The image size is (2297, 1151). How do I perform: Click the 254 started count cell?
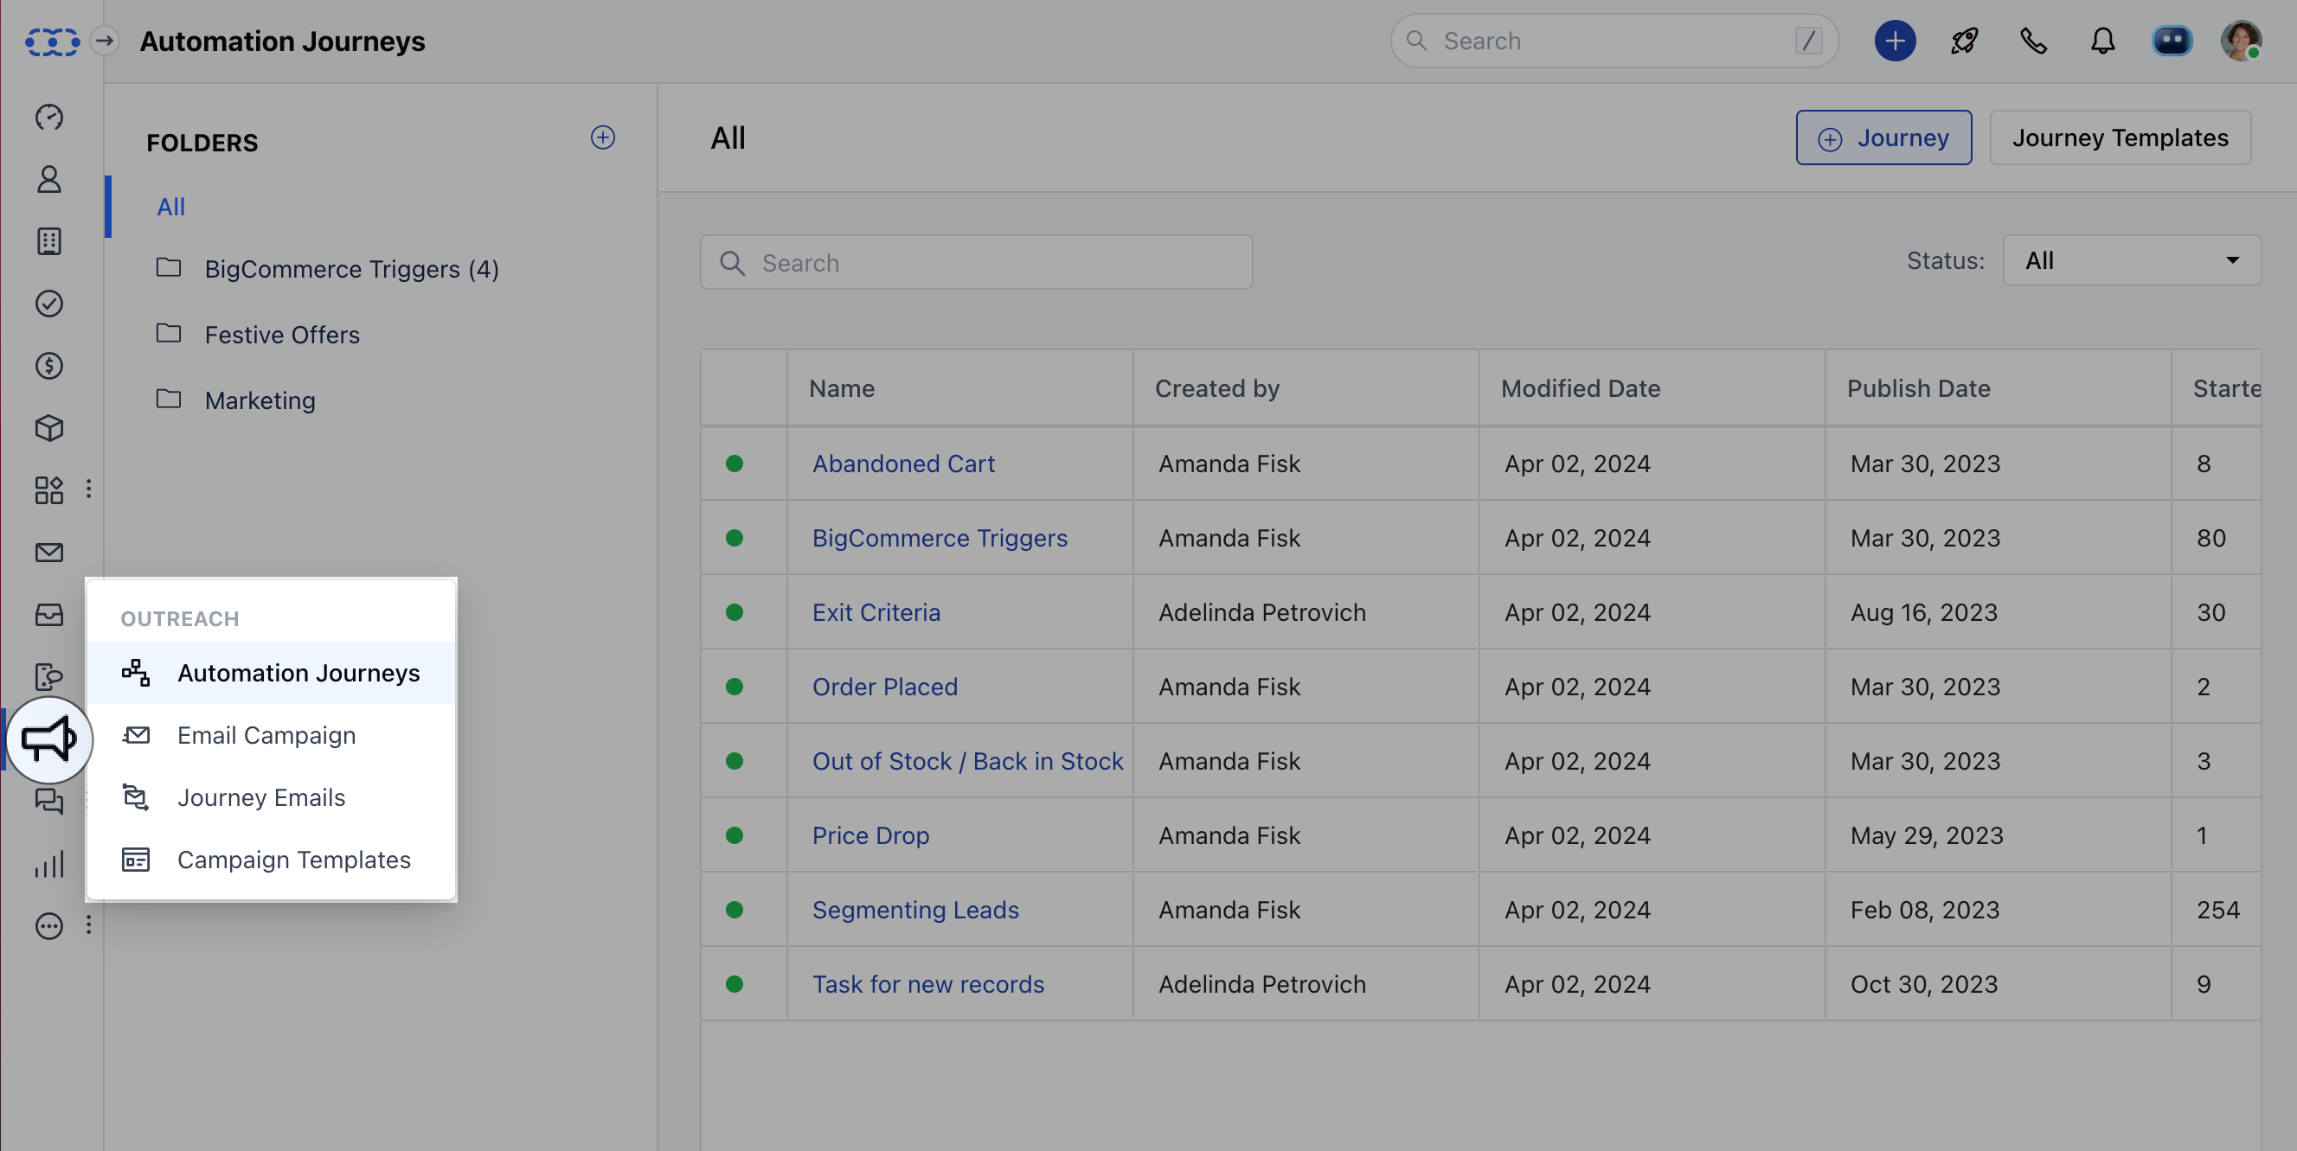2217,911
